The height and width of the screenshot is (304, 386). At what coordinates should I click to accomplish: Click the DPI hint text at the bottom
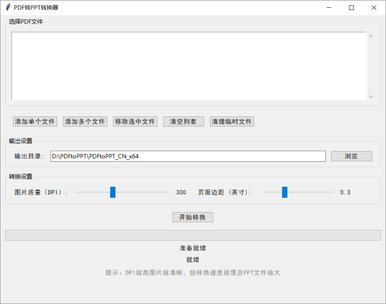(193, 272)
